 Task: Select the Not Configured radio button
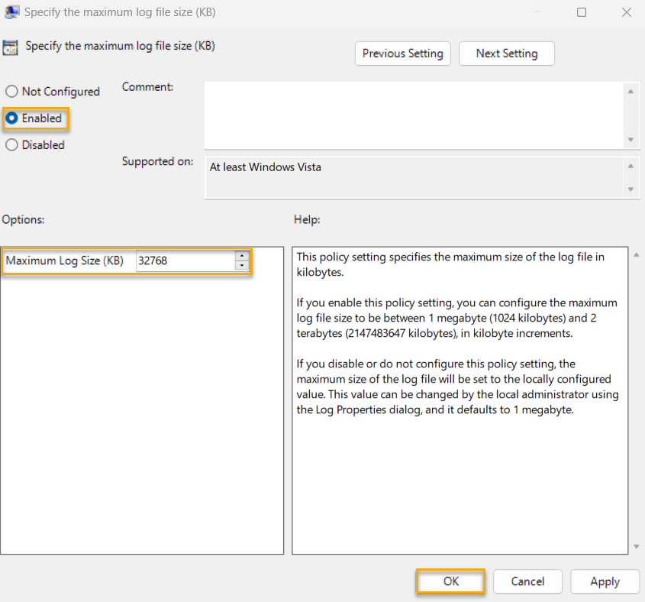11,91
